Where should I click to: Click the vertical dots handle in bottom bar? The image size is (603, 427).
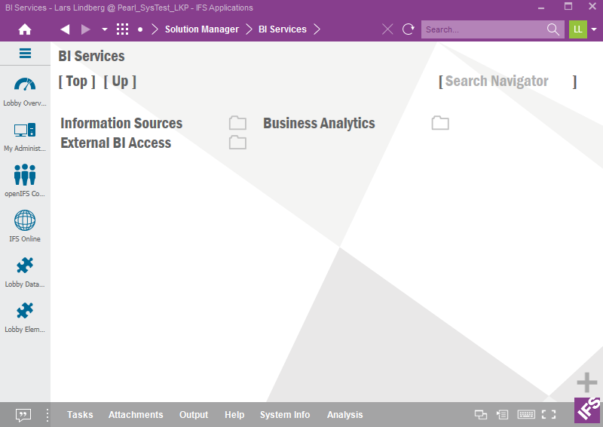click(47, 415)
